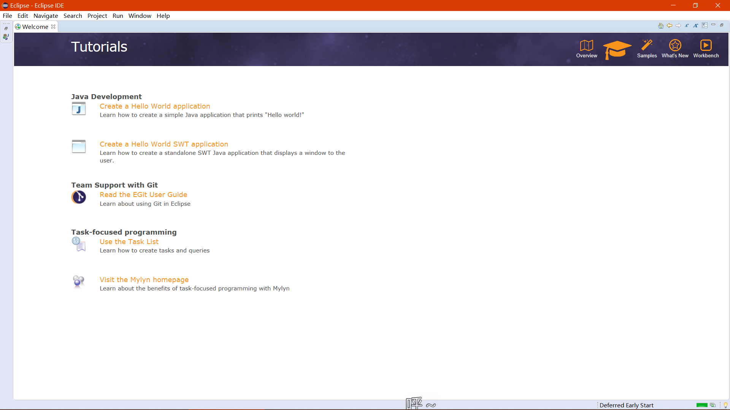This screenshot has width=730, height=410.
Task: Click the restore shared area icon at left
Action: coord(6,28)
